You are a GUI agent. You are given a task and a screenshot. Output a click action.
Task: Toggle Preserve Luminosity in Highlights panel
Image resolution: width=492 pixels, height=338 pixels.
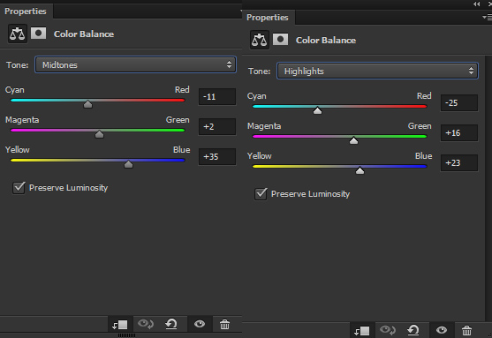(261, 194)
